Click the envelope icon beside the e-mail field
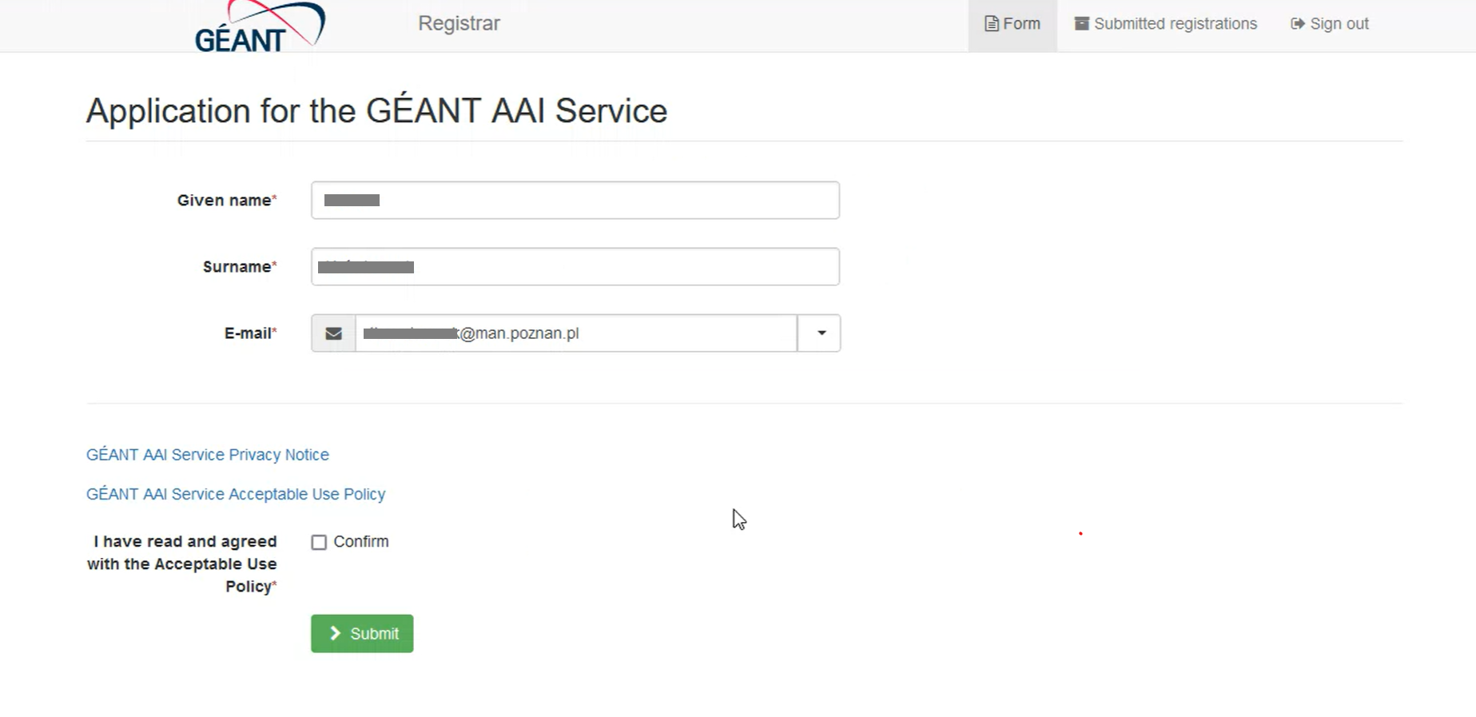Image resolution: width=1476 pixels, height=717 pixels. (x=333, y=333)
